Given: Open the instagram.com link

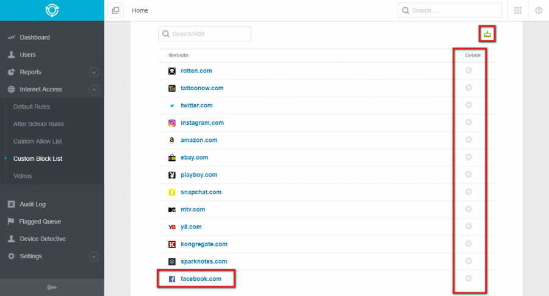Looking at the screenshot, I should (x=202, y=122).
